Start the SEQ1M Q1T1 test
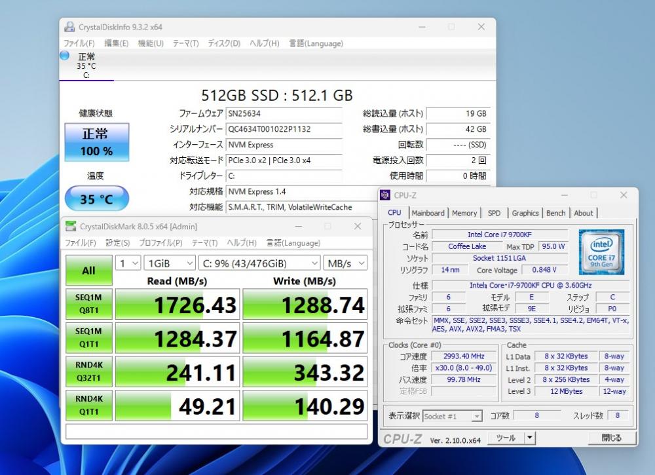The width and height of the screenshot is (655, 475). (89, 337)
